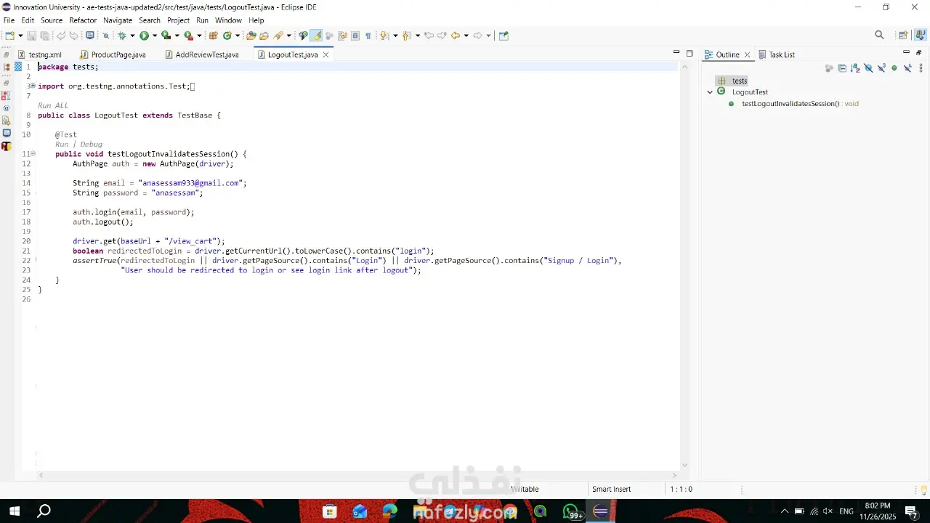Open the Windows Start menu
Viewport: 930px width, 523px height.
pyautogui.click(x=14, y=511)
